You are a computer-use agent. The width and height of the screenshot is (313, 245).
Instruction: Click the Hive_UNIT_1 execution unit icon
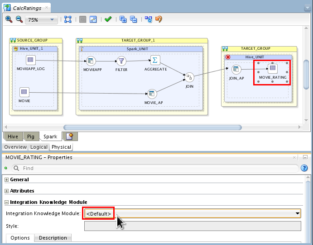click(16, 49)
